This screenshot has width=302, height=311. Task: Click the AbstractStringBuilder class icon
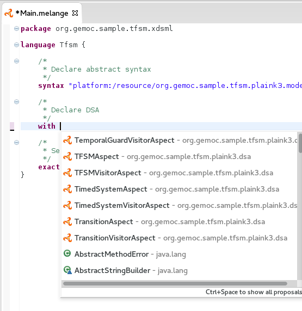67,270
